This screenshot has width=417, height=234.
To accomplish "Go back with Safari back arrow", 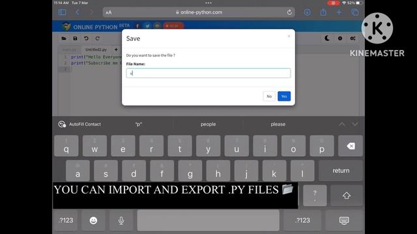I will click(x=78, y=12).
